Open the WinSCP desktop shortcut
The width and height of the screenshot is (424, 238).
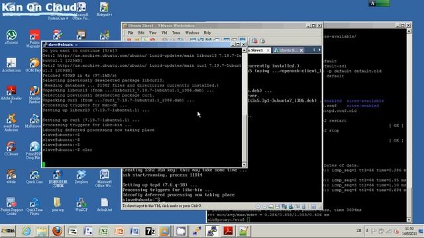[81, 204]
